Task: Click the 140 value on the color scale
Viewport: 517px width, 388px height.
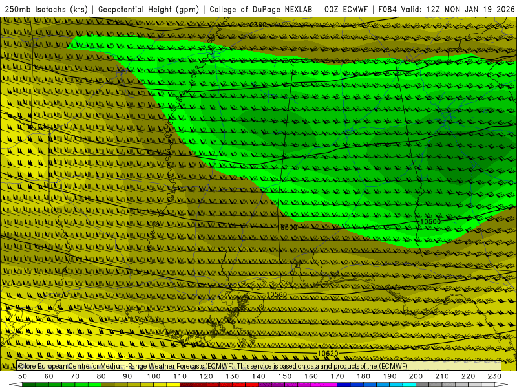Action: (x=259, y=376)
